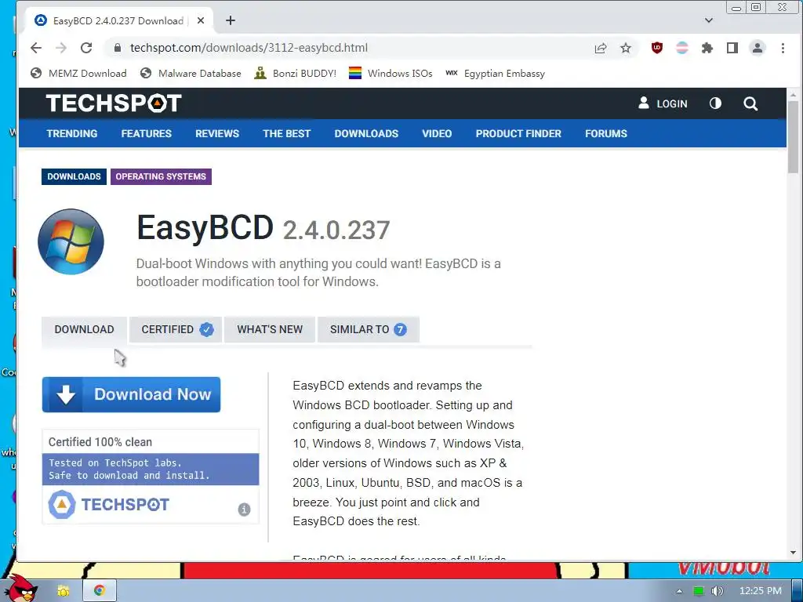Click the TechSpot logo in header
Viewport: 803px width, 602px height.
pyautogui.click(x=114, y=103)
